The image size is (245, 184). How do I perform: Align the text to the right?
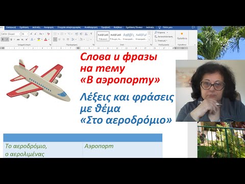pyautogui.click(x=64, y=39)
